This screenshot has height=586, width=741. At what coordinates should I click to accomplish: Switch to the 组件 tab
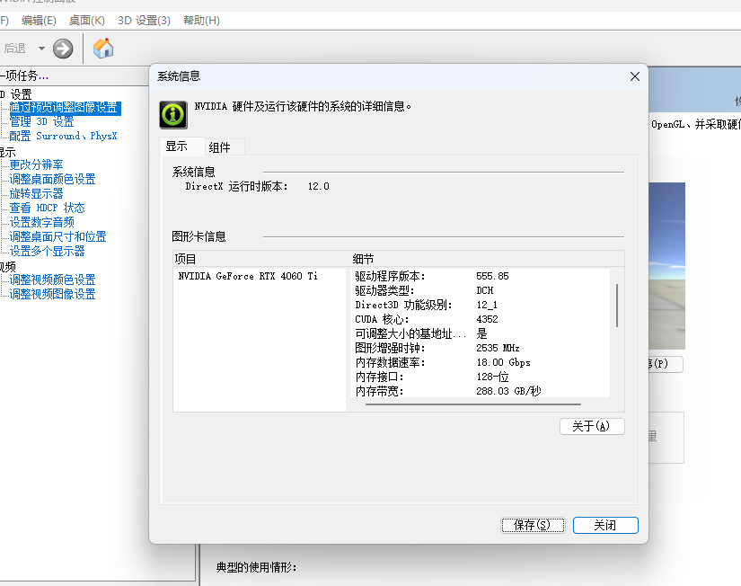225,147
